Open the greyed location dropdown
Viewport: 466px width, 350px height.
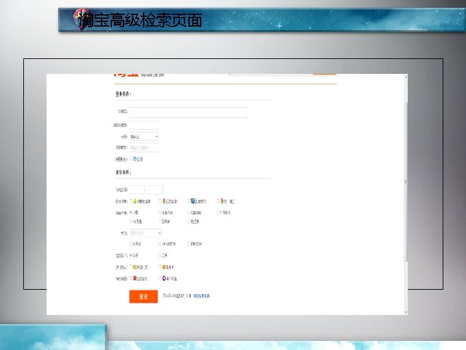pyautogui.click(x=146, y=233)
